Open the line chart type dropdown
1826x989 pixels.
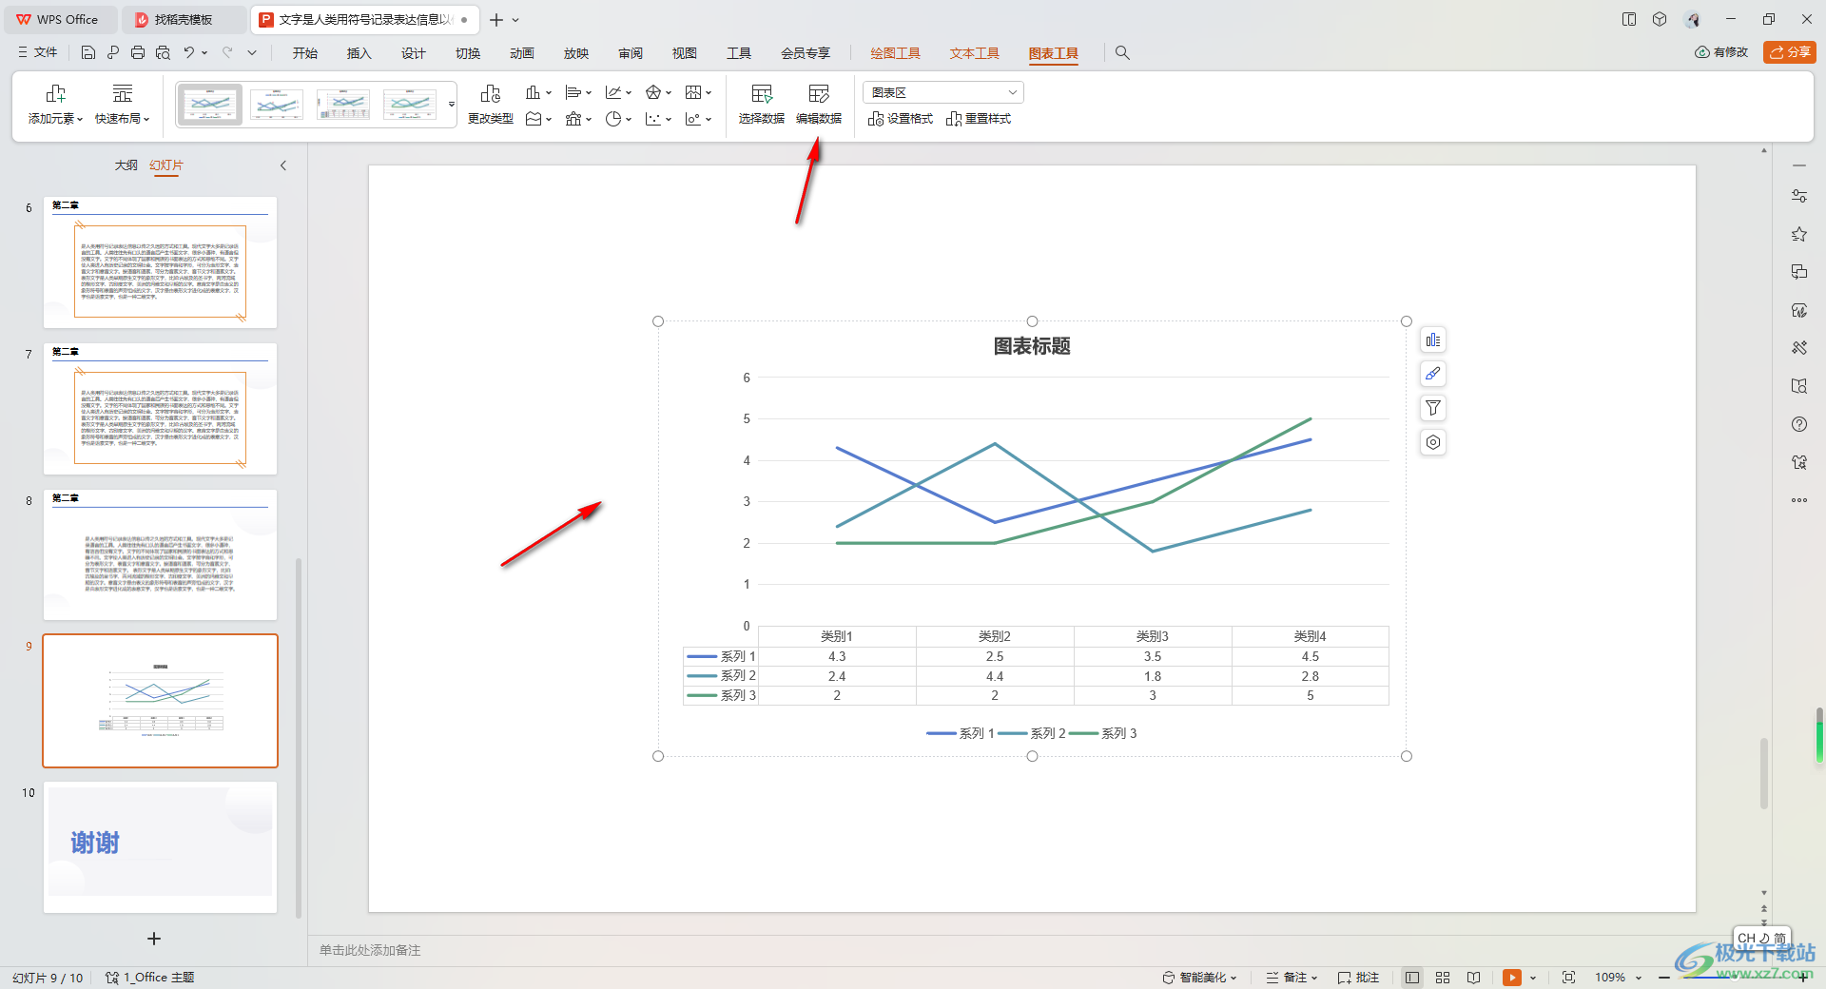click(618, 92)
